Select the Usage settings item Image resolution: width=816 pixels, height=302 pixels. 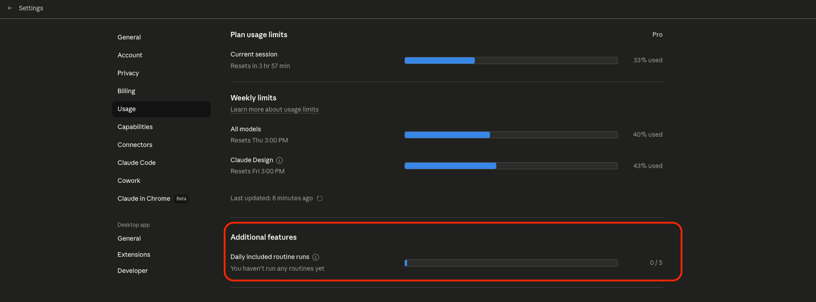point(161,109)
